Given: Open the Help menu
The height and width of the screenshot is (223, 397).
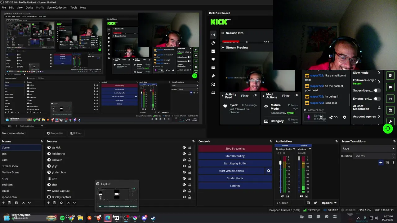Looking at the screenshot, I should 83,7.
